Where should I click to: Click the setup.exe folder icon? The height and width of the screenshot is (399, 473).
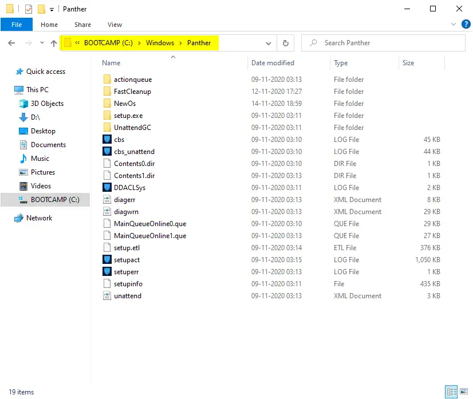coord(107,116)
